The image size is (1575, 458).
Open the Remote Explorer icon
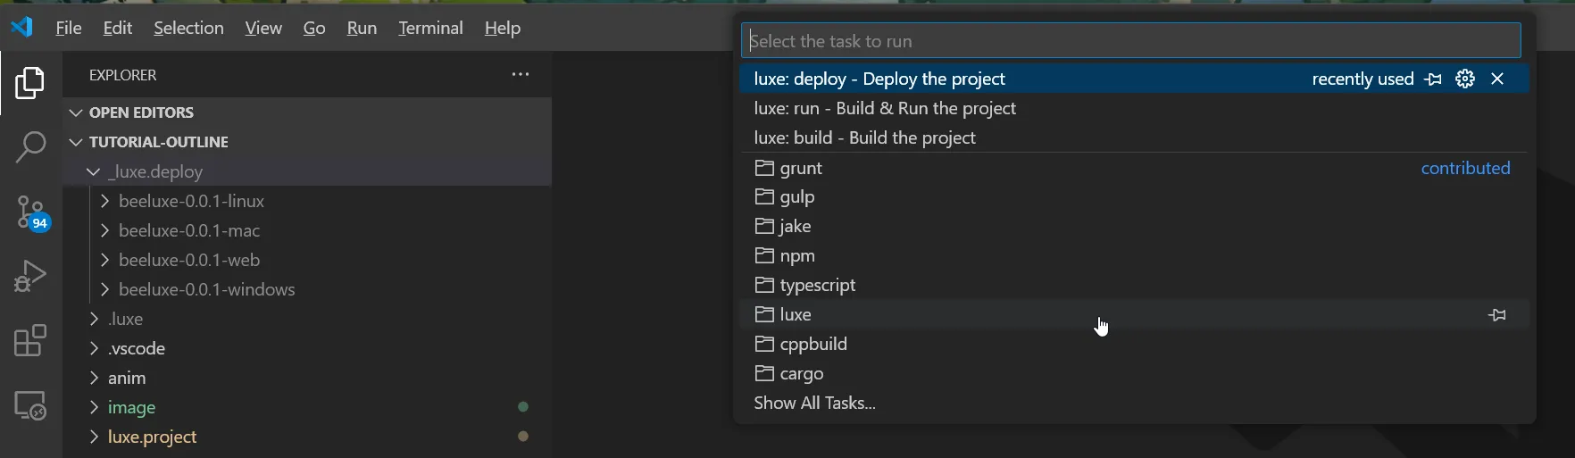[30, 406]
